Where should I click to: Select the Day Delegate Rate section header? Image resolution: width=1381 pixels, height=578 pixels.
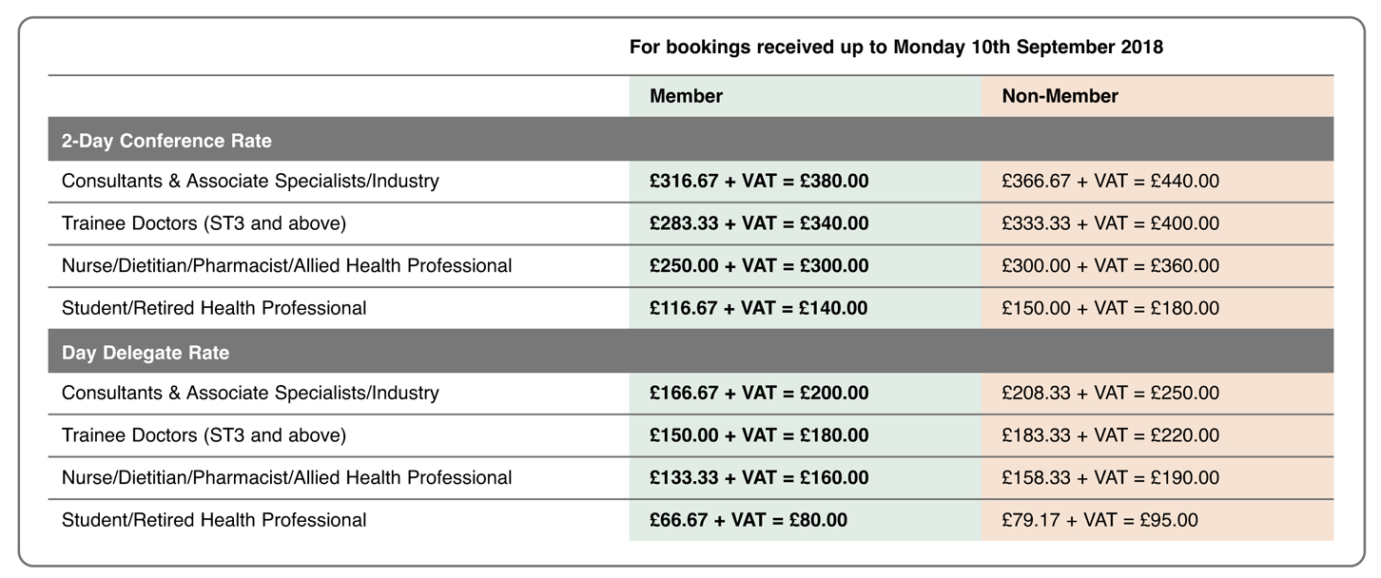pos(146,353)
